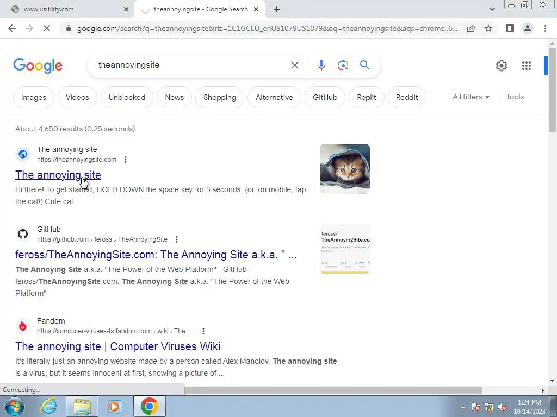Filter results by Videos

[77, 97]
